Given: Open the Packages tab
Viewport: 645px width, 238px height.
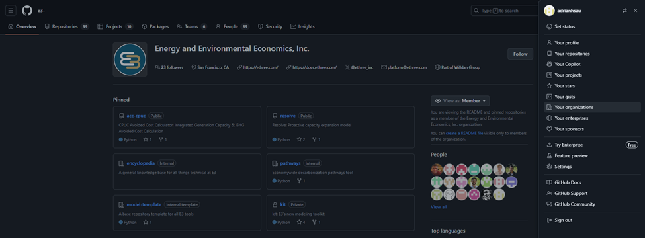Looking at the screenshot, I should [155, 26].
